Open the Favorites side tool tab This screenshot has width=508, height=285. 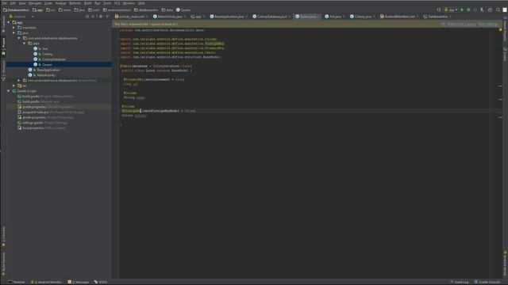[x=3, y=237]
